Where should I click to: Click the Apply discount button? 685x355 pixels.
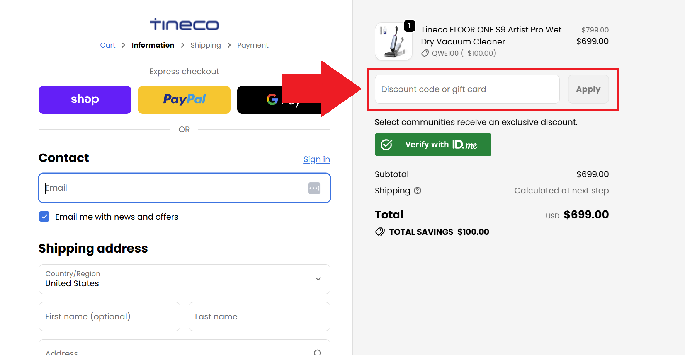pos(588,89)
